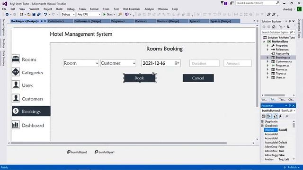The width and height of the screenshot is (303, 170).
Task: Click the designer horizontal scrollbar
Action: click(x=119, y=143)
